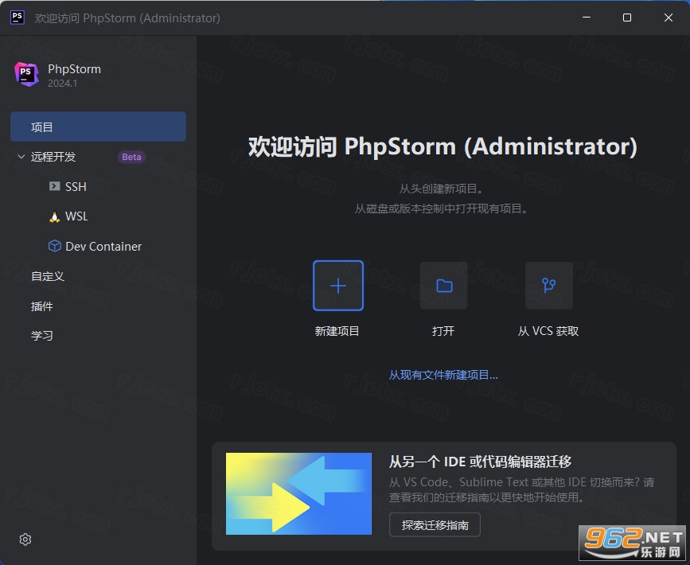Viewport: 690px width, 565px height.
Task: Click the Get from VCS branch icon
Action: (549, 286)
